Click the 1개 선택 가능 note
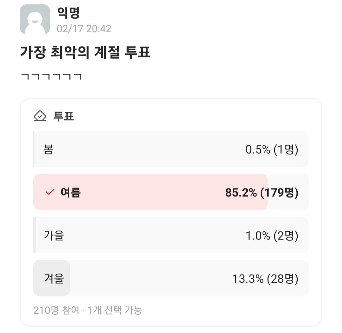 tap(115, 310)
